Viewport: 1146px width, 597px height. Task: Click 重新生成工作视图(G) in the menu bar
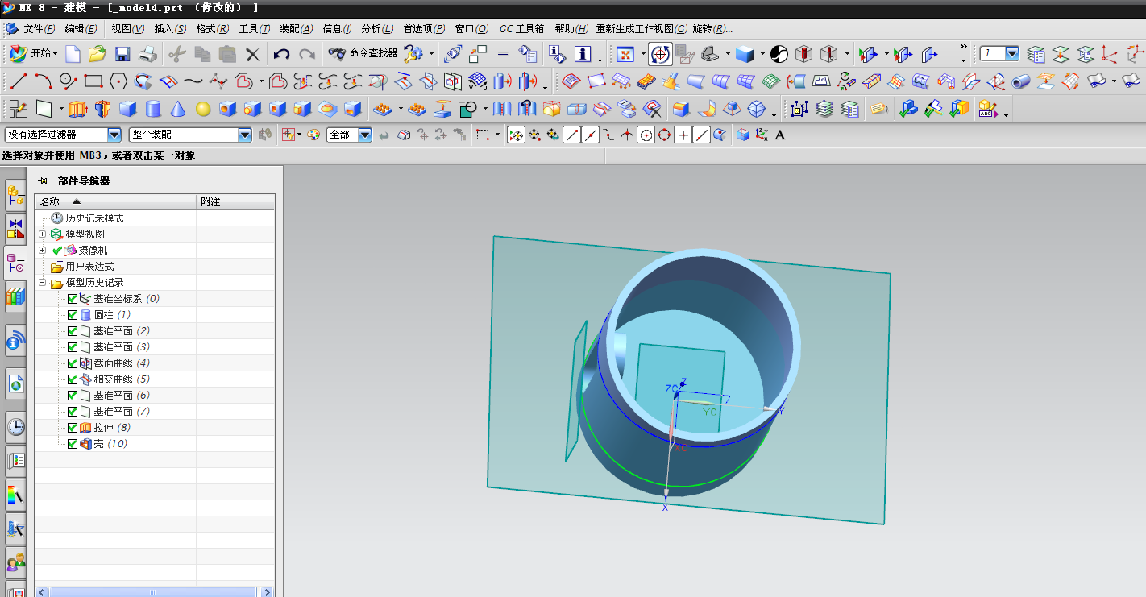click(x=642, y=29)
